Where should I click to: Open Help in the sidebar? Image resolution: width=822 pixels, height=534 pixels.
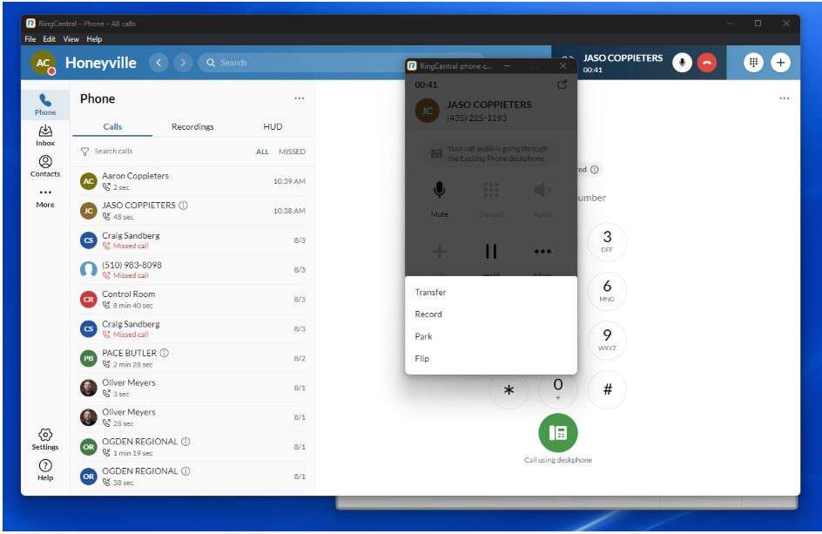click(x=45, y=470)
